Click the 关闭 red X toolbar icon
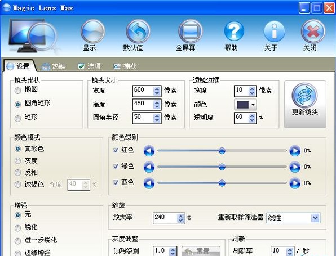Viewport: 336px width, 256px height. coord(313,32)
